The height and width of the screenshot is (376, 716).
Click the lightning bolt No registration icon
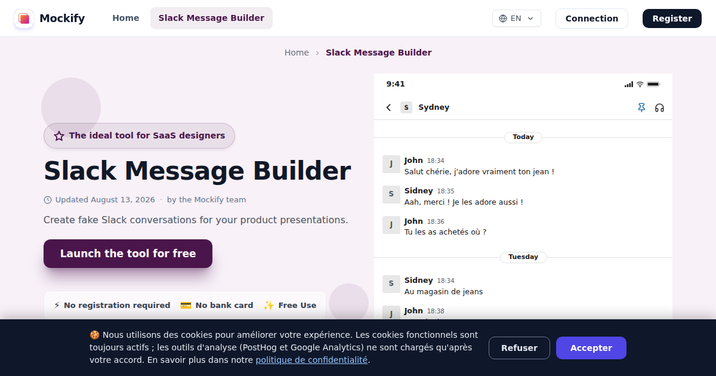click(57, 305)
